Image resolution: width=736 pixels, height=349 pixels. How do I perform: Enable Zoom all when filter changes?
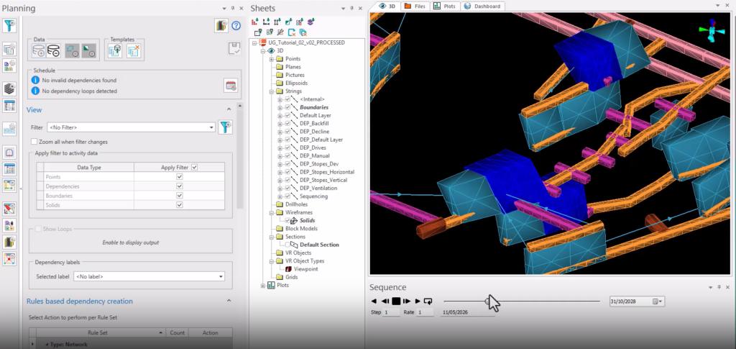coord(34,142)
